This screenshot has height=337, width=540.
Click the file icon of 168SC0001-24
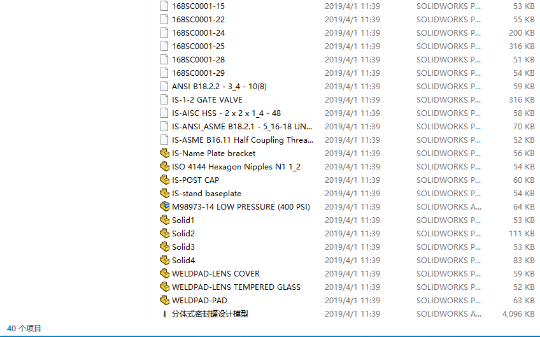pos(164,33)
